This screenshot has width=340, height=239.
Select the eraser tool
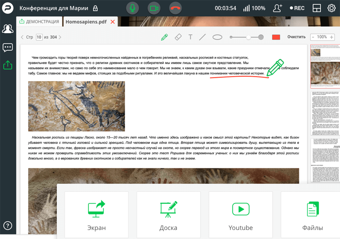178,37
